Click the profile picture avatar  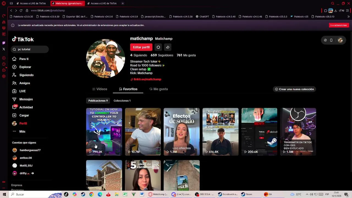(106, 59)
